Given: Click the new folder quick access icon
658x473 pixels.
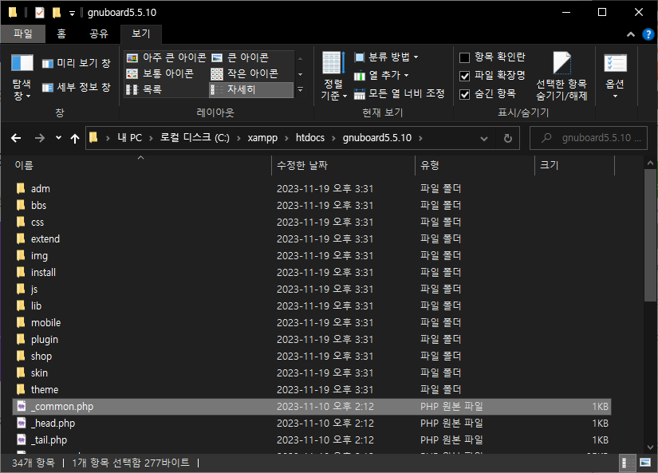Looking at the screenshot, I should pyautogui.click(x=57, y=13).
